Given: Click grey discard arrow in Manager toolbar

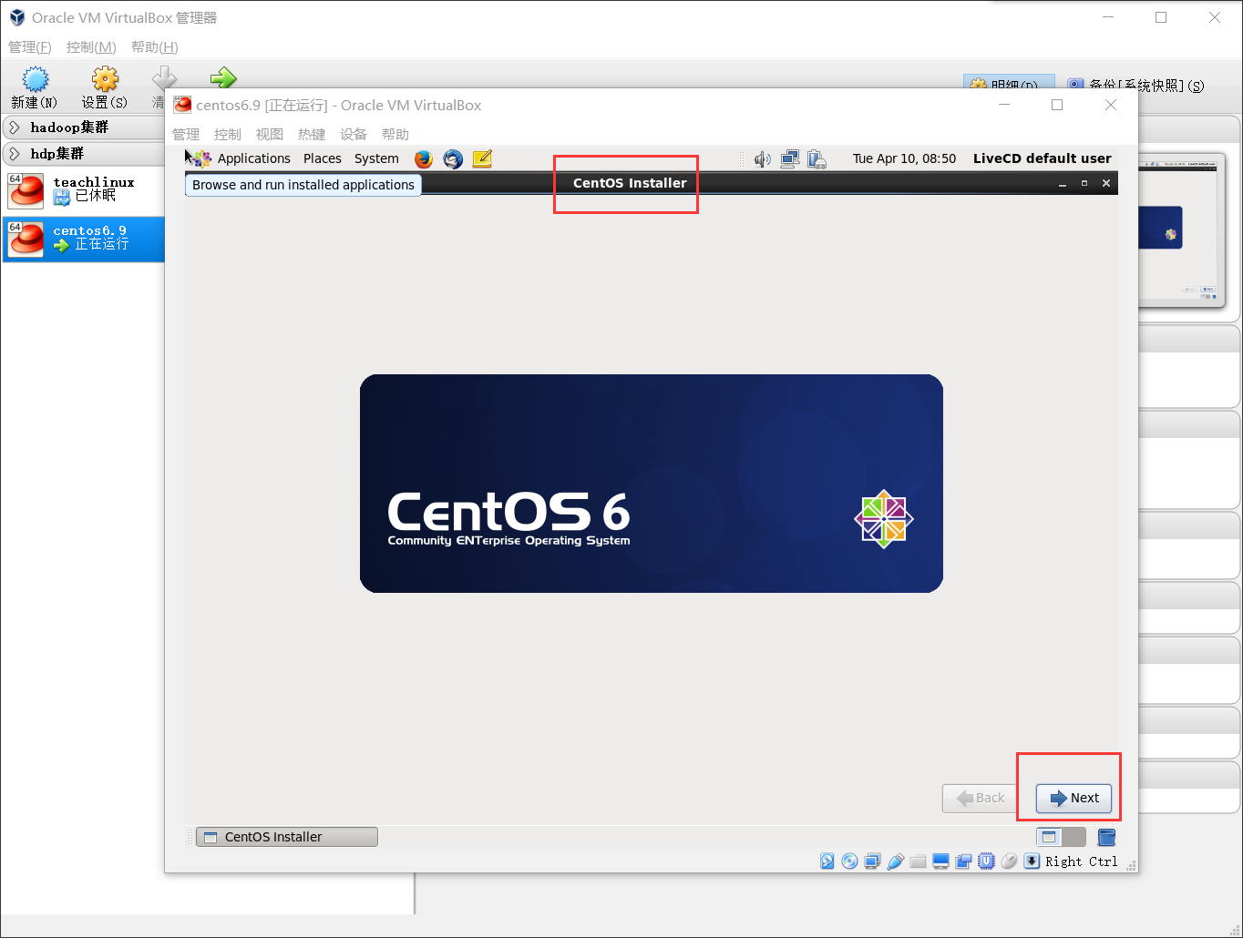Looking at the screenshot, I should click(164, 79).
